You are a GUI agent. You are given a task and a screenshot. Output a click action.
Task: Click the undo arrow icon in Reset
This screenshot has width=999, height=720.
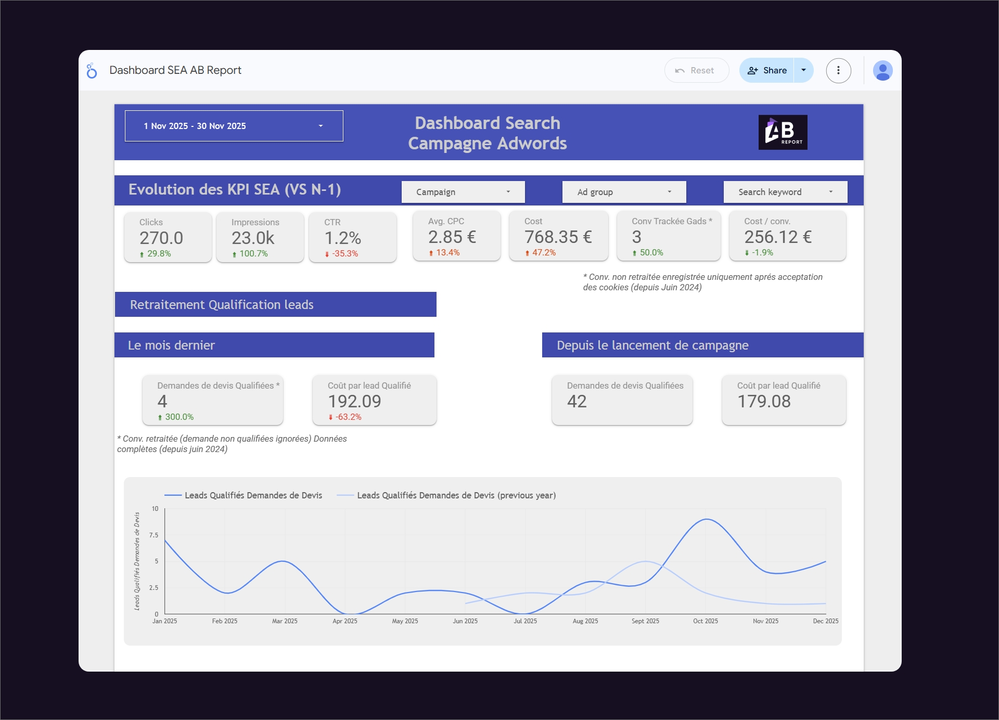(681, 70)
